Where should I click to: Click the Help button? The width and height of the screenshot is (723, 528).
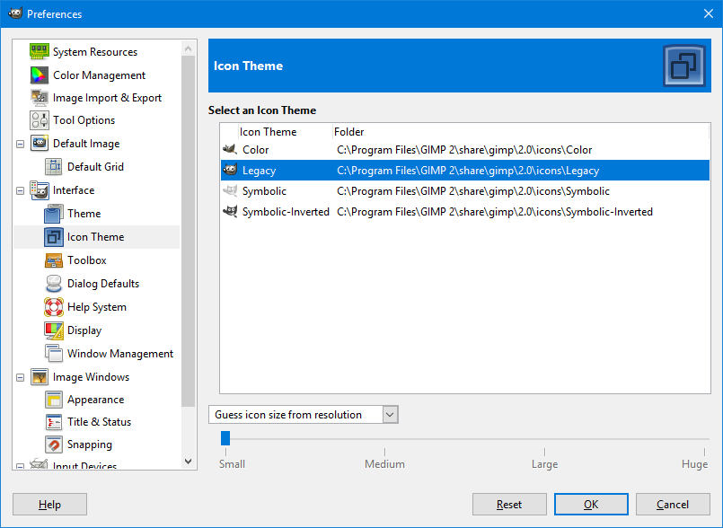(49, 504)
